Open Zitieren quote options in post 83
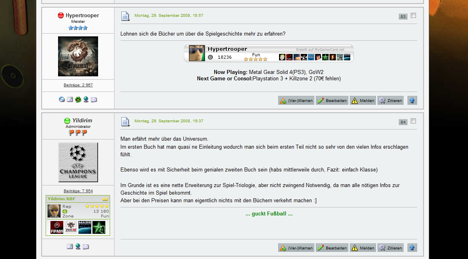This screenshot has width=468, height=259. [x=390, y=100]
